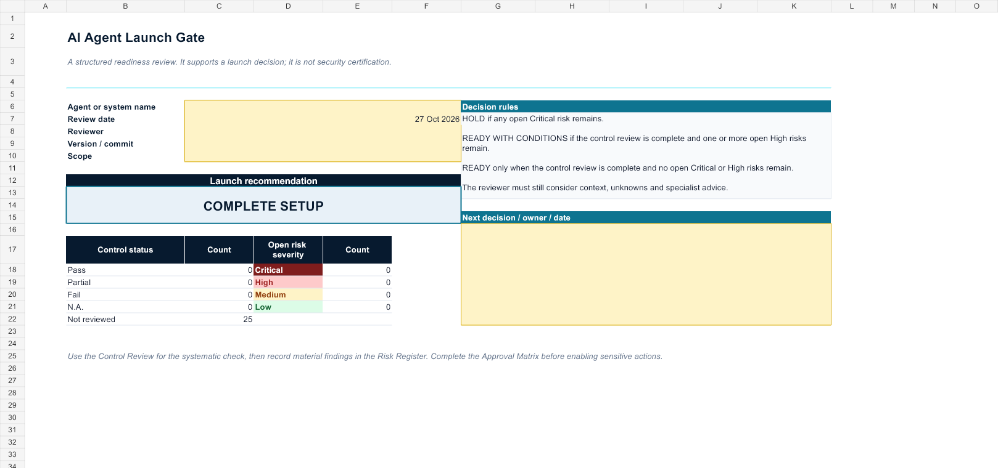998x468 pixels.
Task: Select the green 'Low' severity cell
Action: [288, 307]
